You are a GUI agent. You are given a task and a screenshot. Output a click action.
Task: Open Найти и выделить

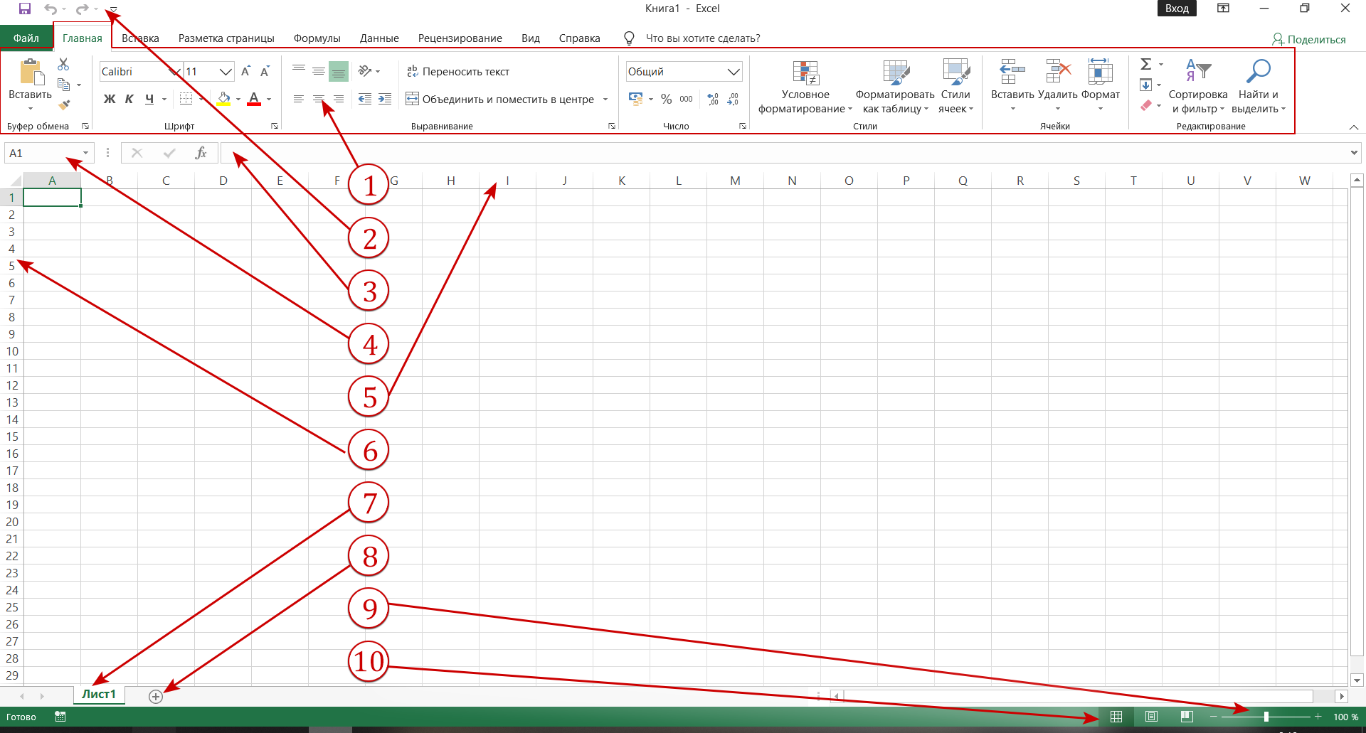(x=1259, y=87)
